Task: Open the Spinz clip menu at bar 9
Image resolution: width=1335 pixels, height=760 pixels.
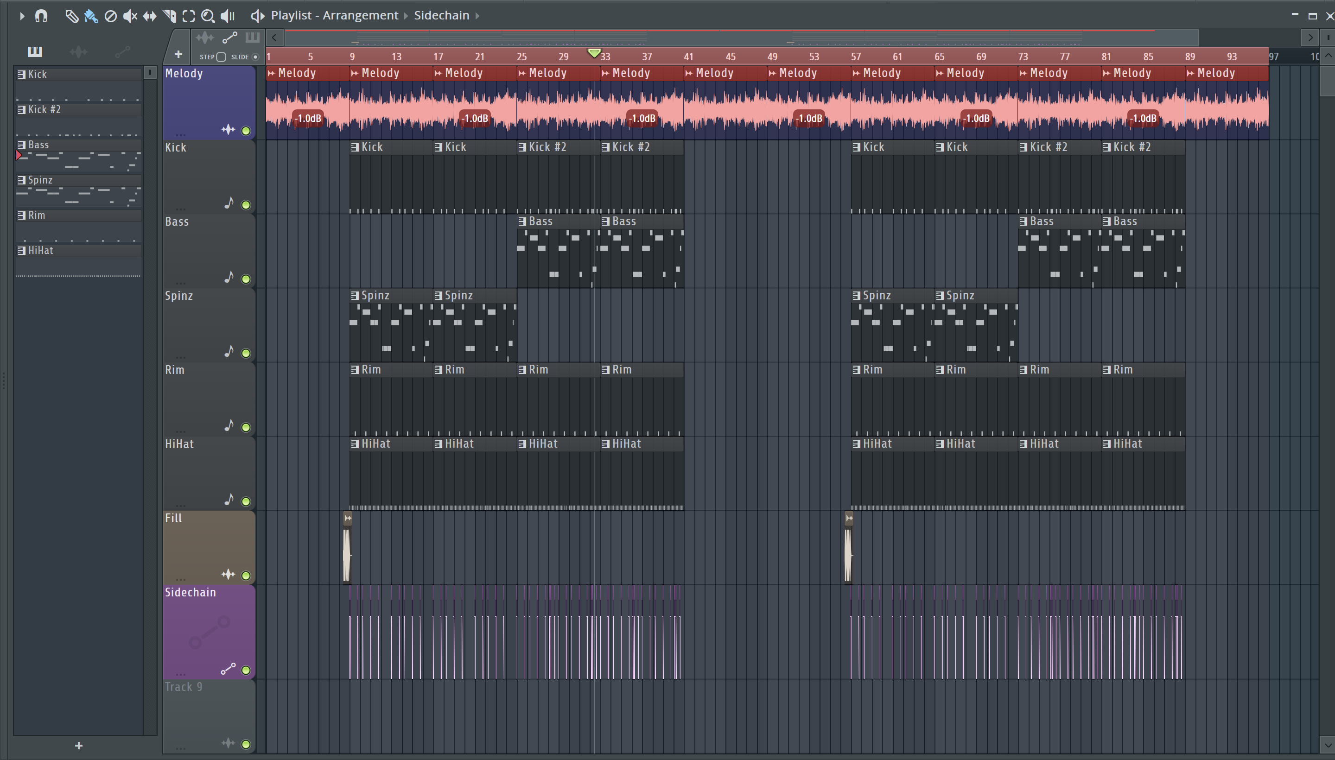Action: tap(355, 296)
